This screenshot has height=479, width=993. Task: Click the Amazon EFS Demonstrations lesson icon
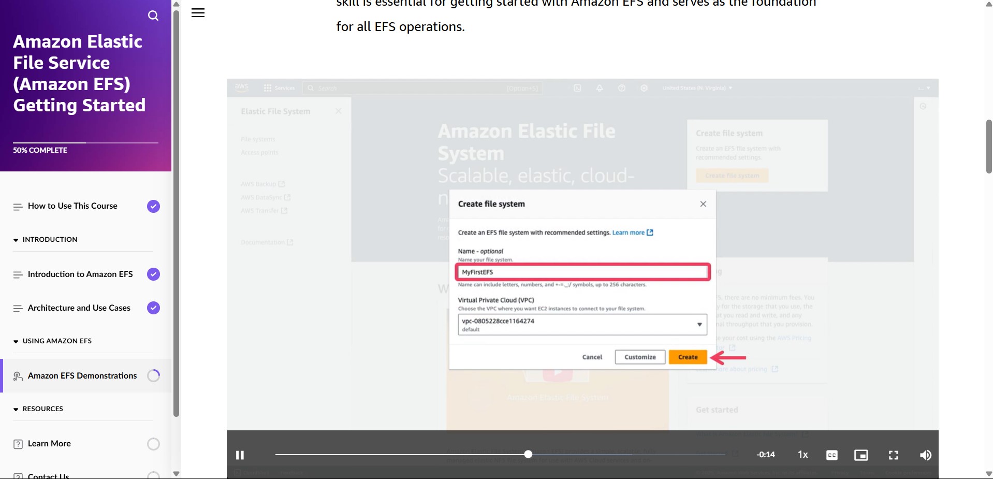18,376
